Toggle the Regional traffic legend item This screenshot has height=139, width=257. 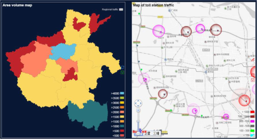(x=113, y=9)
